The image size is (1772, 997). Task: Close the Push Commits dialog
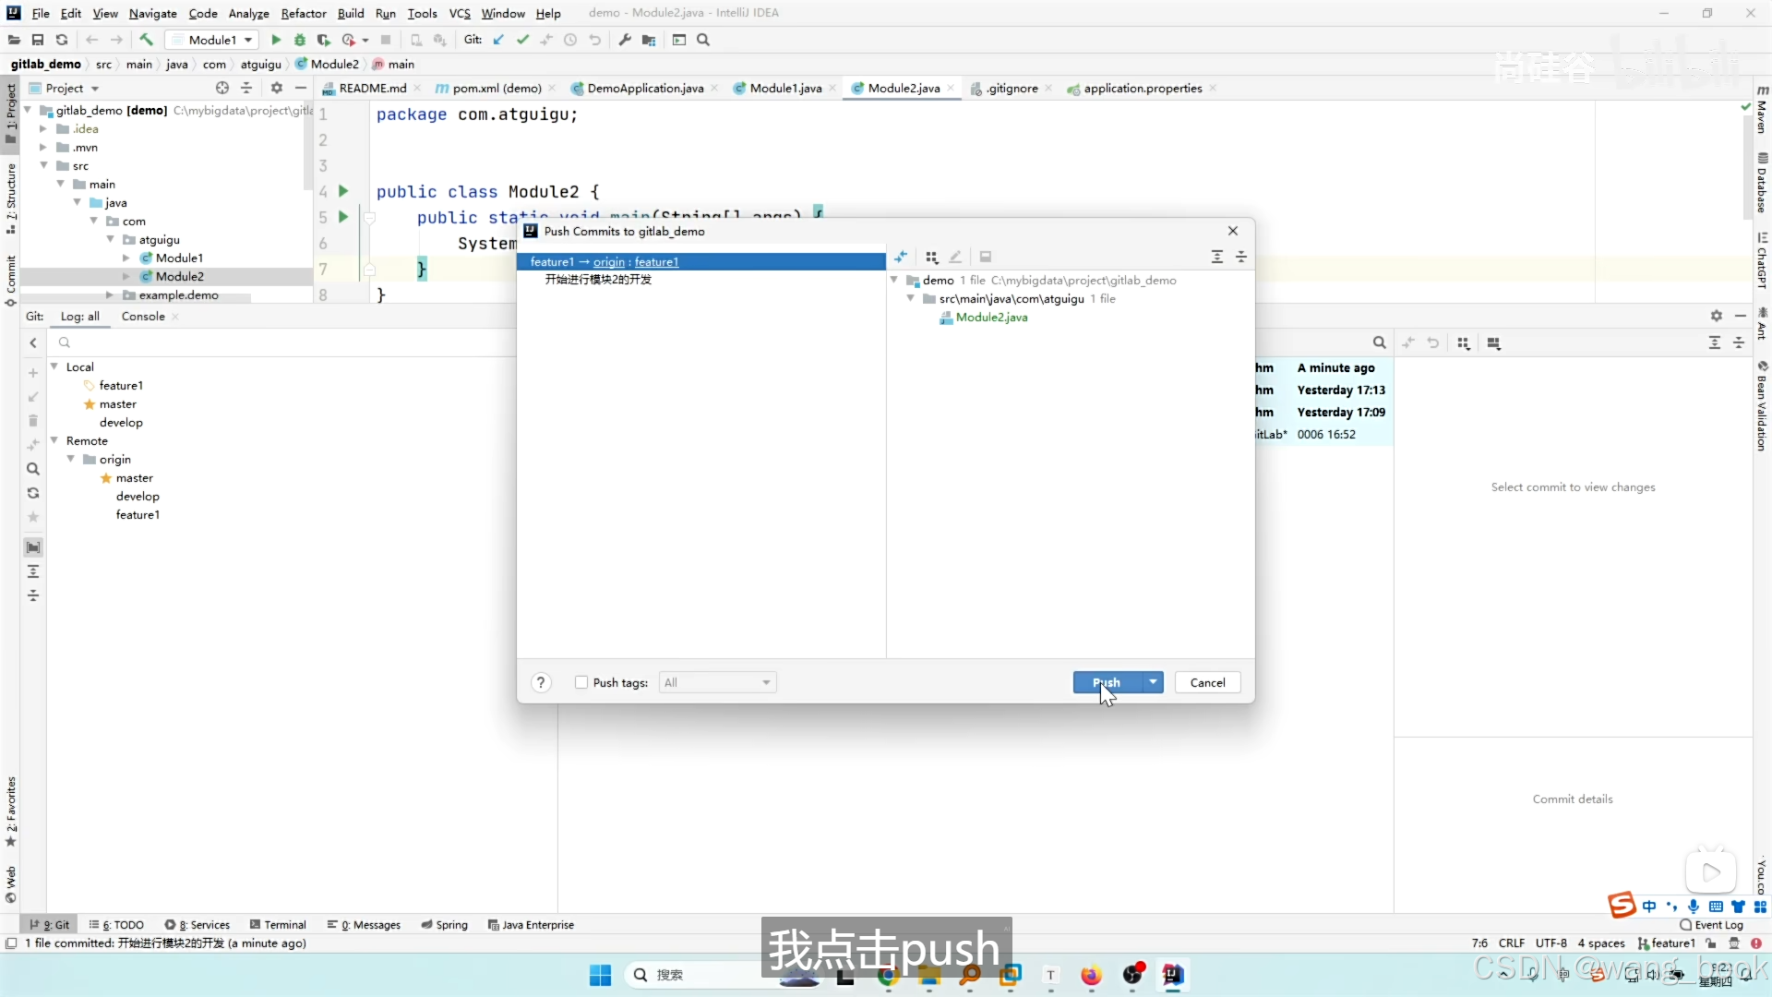coord(1233,231)
